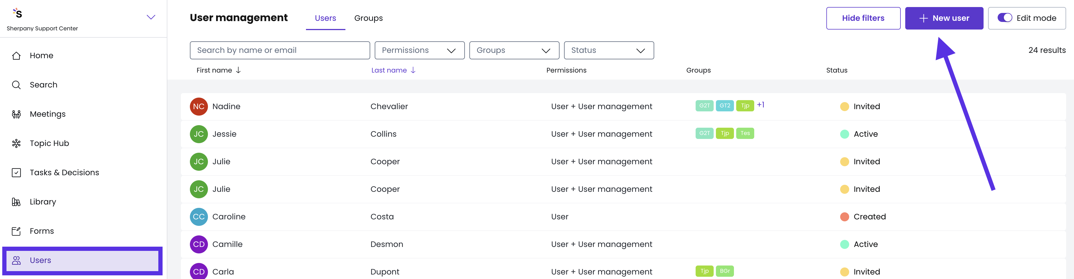Click Hide filters button
Screen dimensions: 1074x279
pyautogui.click(x=863, y=18)
